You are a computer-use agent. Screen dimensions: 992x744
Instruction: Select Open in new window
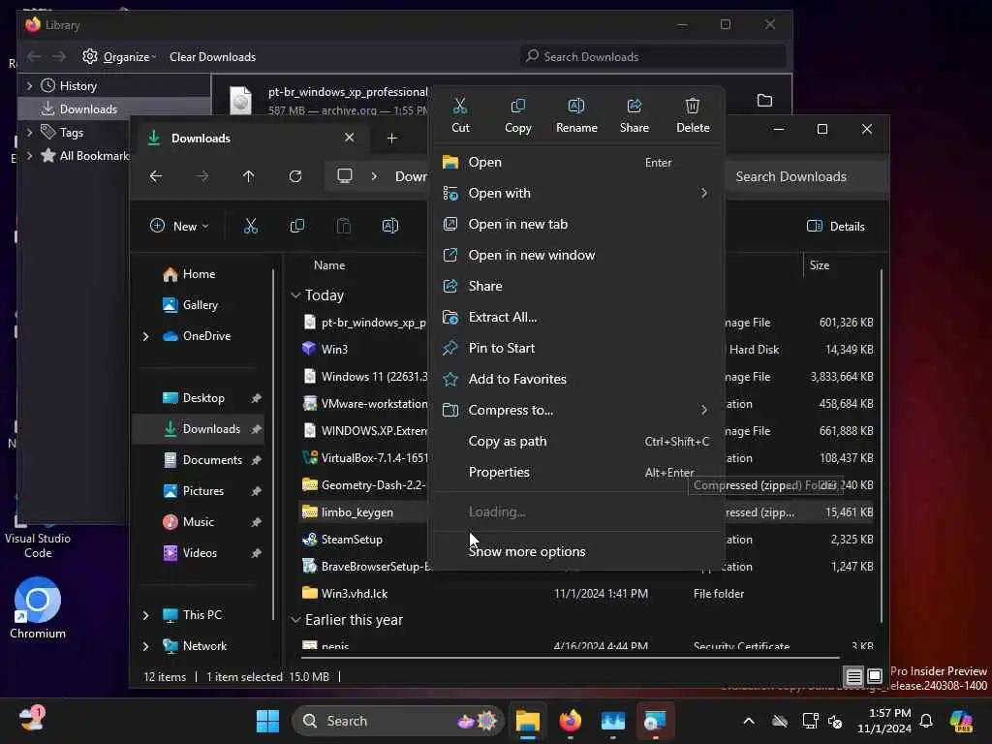(x=577, y=255)
